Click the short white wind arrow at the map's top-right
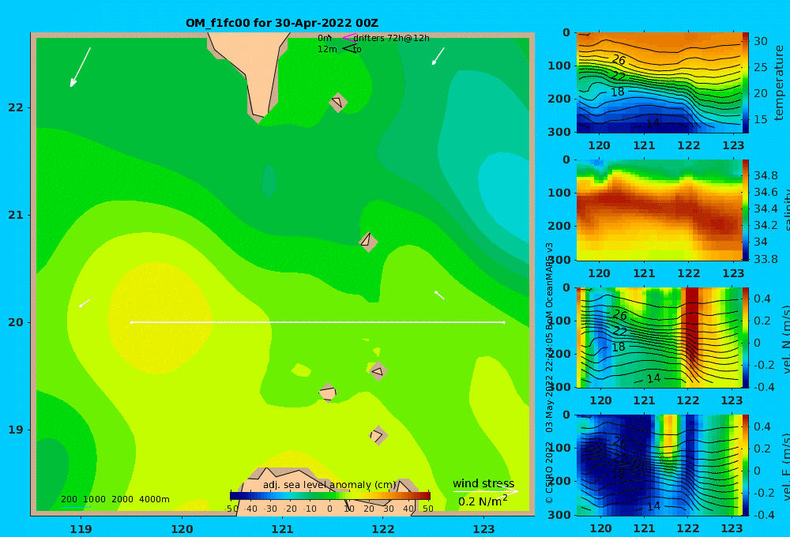This screenshot has width=790, height=537. point(438,56)
